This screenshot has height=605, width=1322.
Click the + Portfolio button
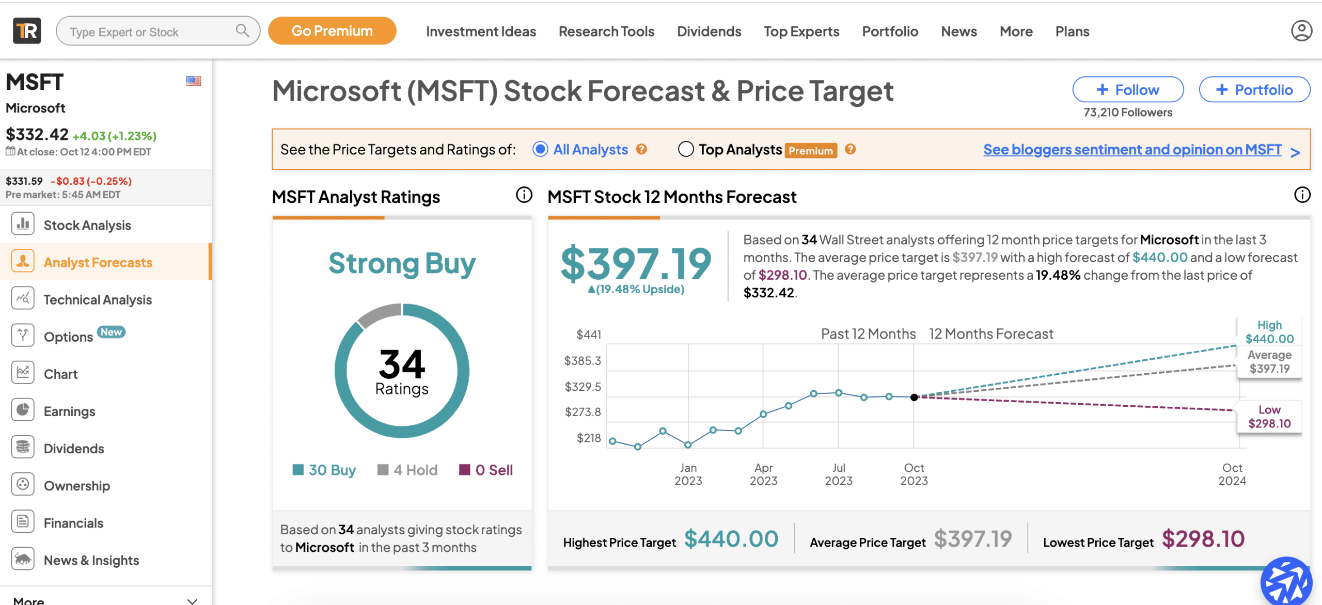tap(1254, 90)
